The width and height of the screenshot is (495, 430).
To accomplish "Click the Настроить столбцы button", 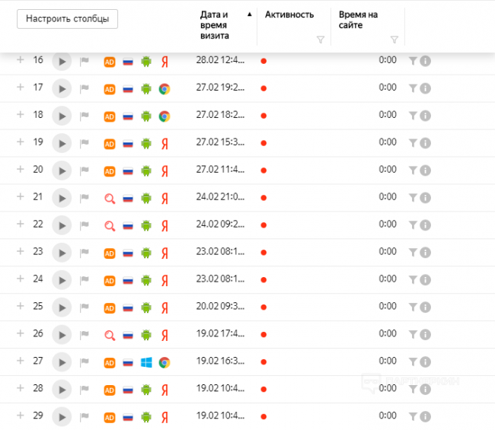I will 67,19.
